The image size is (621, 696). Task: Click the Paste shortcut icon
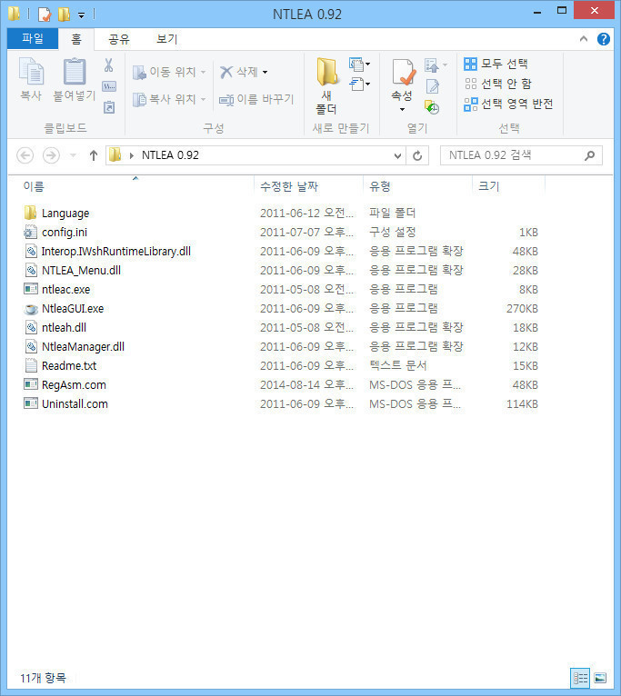109,107
